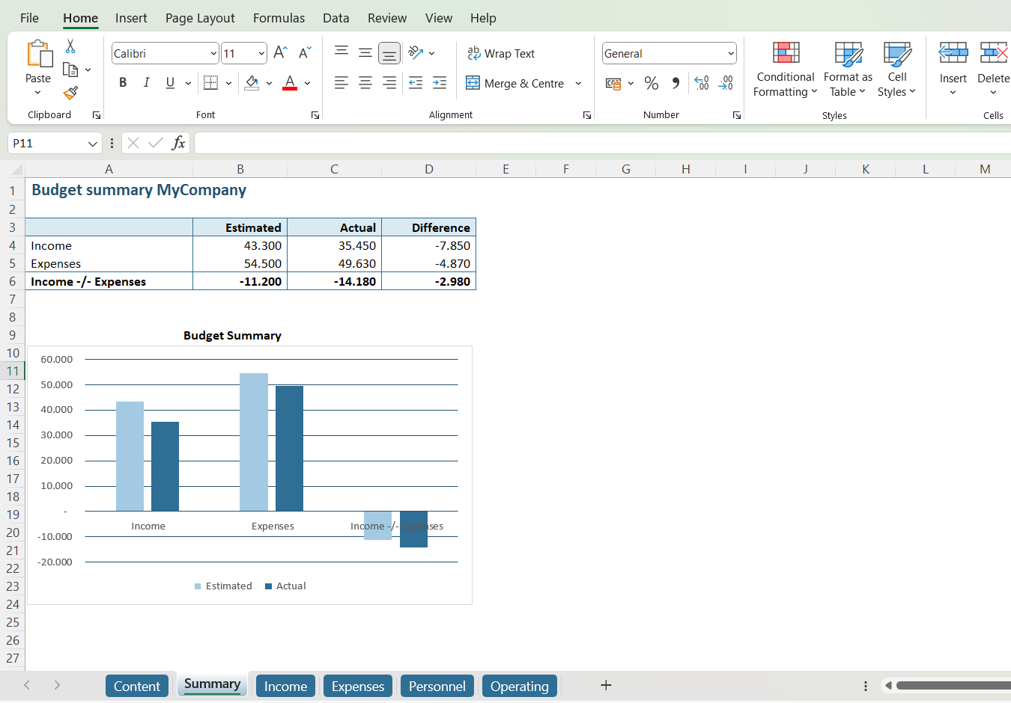Middle align cell contents

pyautogui.click(x=365, y=53)
